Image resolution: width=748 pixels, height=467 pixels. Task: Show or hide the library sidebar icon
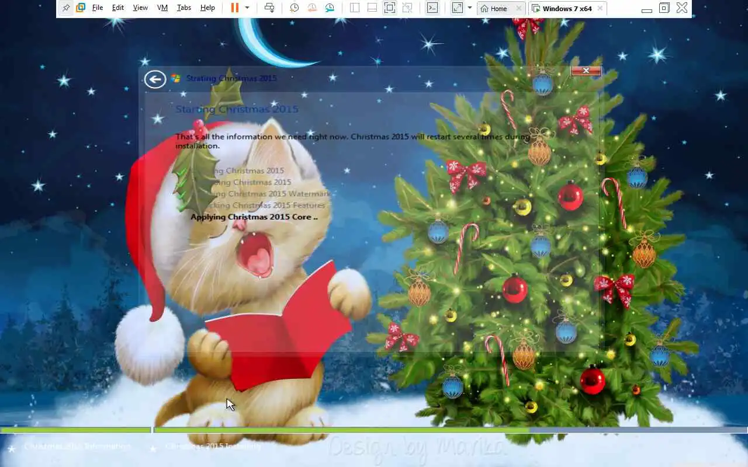(355, 8)
